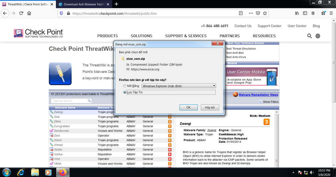Click the site search magnifier icon
Screen dimensions: 336x177
click(x=309, y=36)
